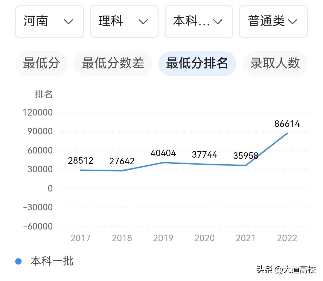Click the 120000 y-axis label
The width and height of the screenshot is (323, 281).
point(37,113)
